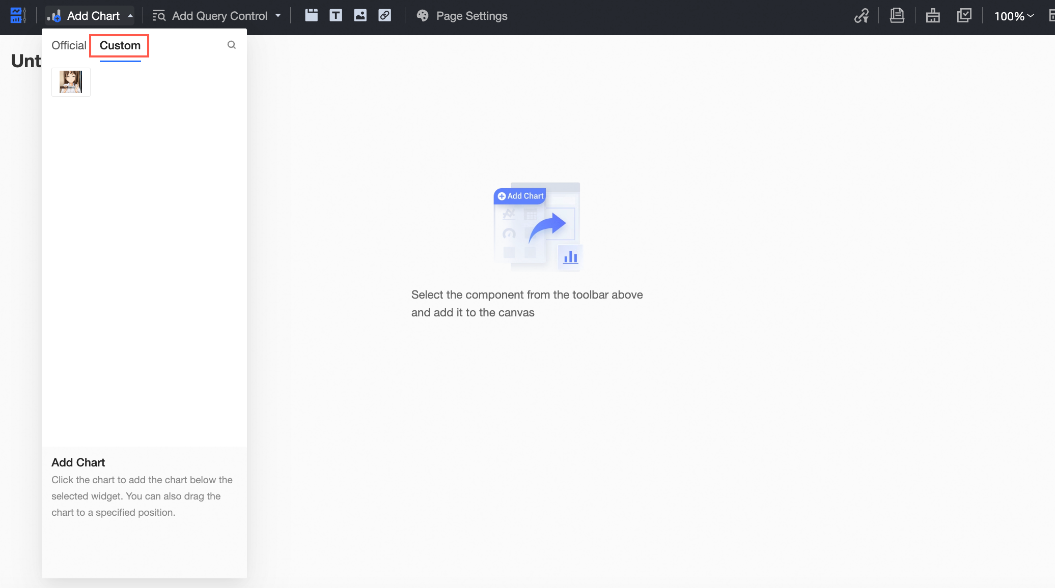
Task: Click the multi-select checkmark icon
Action: point(964,16)
